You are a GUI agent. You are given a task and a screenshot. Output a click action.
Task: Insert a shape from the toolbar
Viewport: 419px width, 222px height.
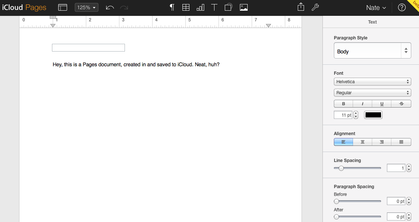coord(228,7)
